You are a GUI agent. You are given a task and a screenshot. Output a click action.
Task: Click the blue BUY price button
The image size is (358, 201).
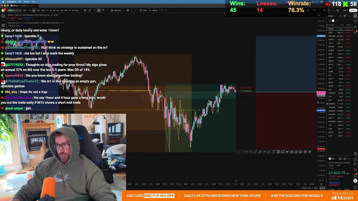[x=27, y=19]
